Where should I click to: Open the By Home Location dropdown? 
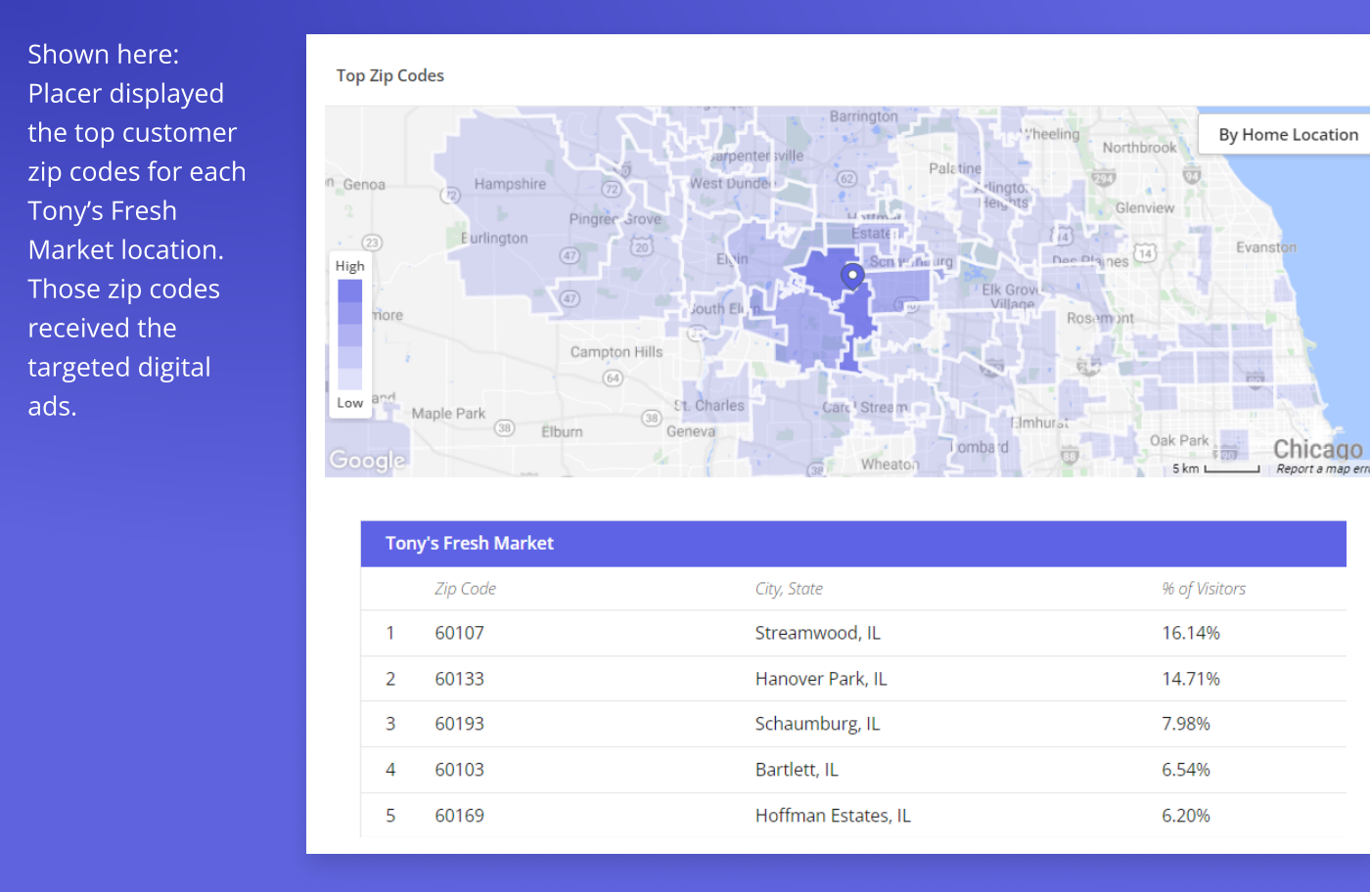coord(1286,134)
